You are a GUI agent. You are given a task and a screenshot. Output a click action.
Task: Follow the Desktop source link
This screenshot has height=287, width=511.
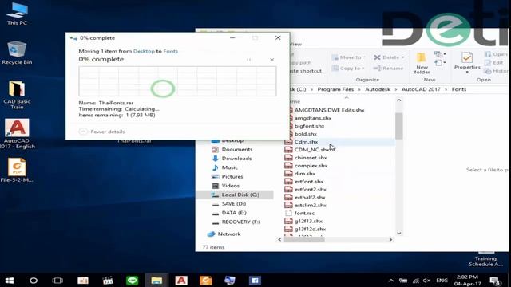pyautogui.click(x=144, y=51)
